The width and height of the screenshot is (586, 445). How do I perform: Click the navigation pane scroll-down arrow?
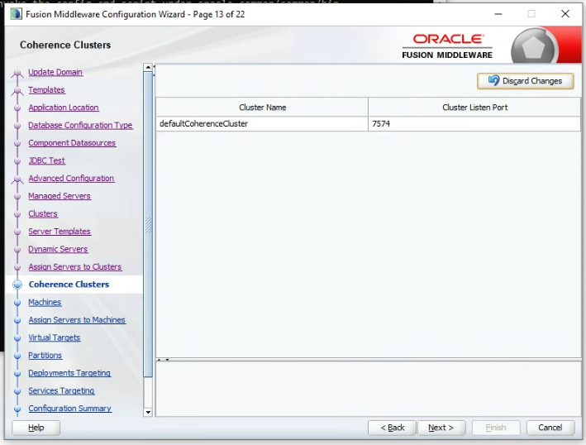(x=148, y=412)
